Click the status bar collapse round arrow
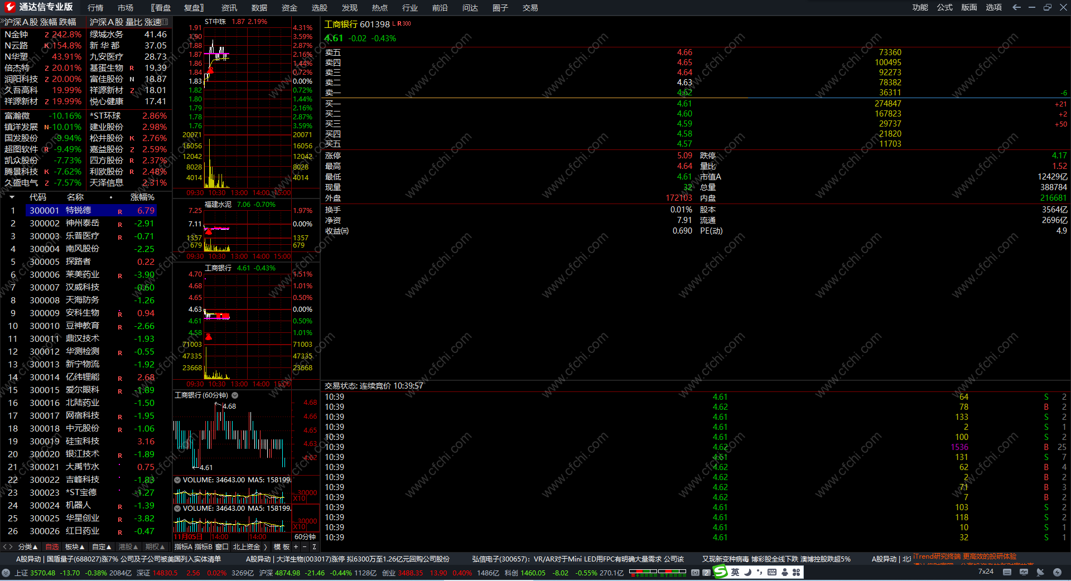Image resolution: width=1071 pixels, height=581 pixels. click(6, 573)
